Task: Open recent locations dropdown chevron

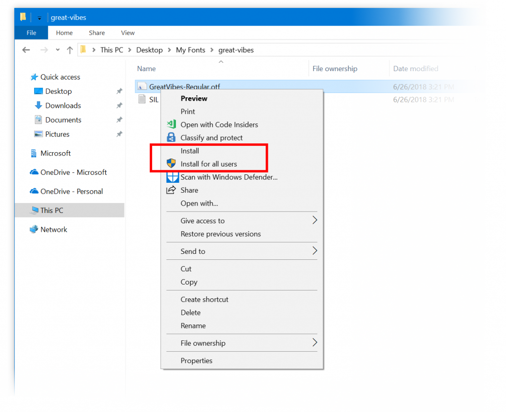Action: pyautogui.click(x=58, y=50)
